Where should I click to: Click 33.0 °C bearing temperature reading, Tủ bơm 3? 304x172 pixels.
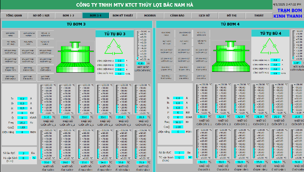84,163
